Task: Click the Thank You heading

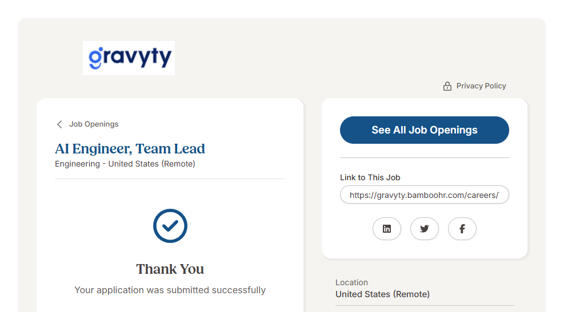Action: pyautogui.click(x=170, y=269)
